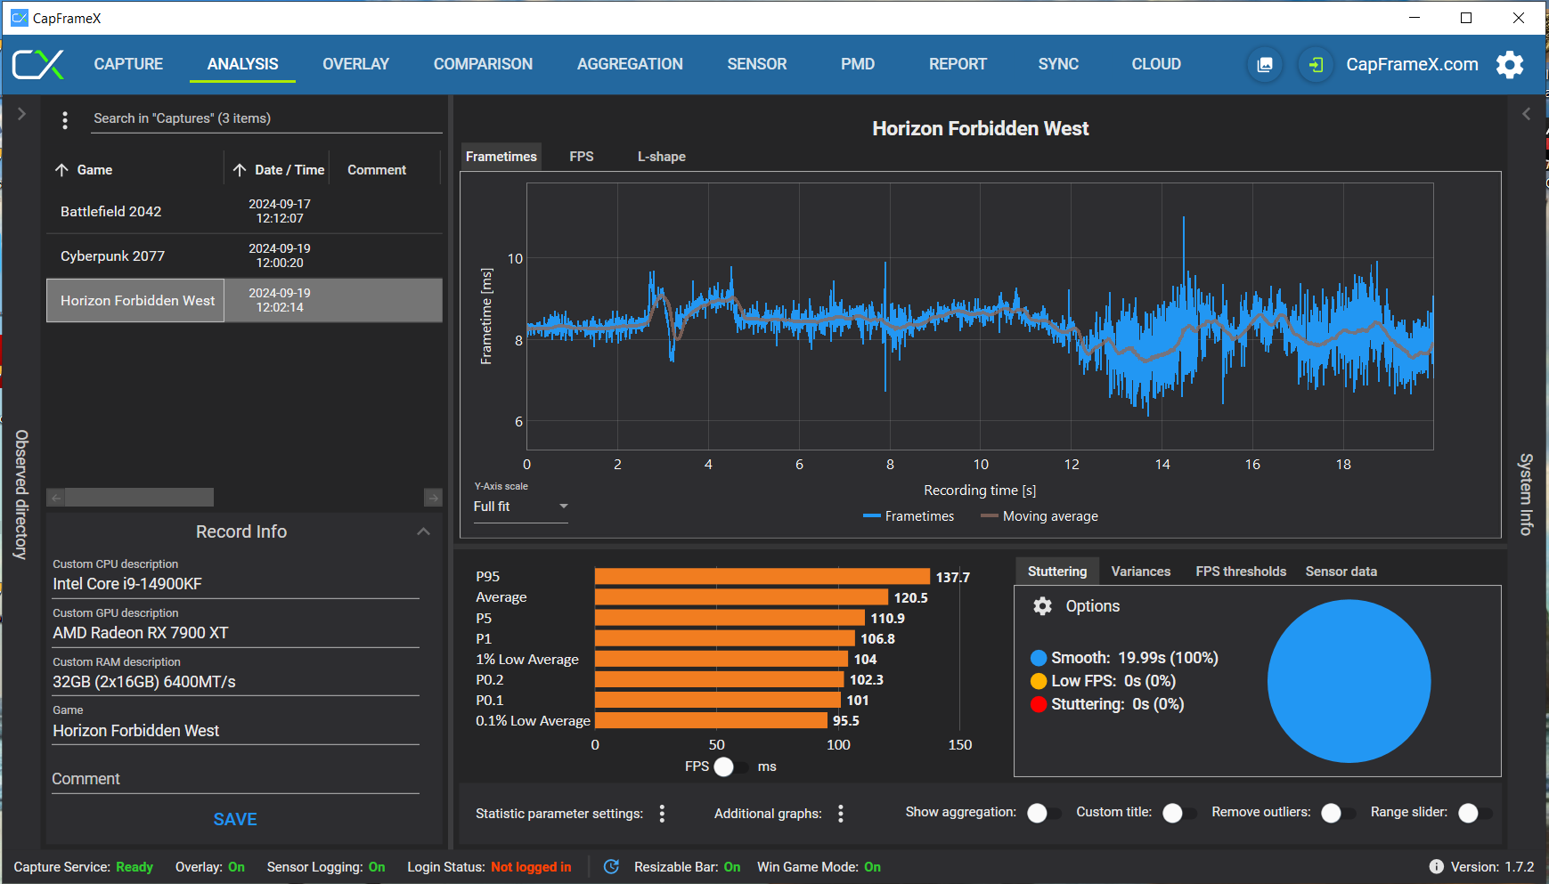
Task: Select the Battlefield 2042 capture row
Action: [x=244, y=212]
